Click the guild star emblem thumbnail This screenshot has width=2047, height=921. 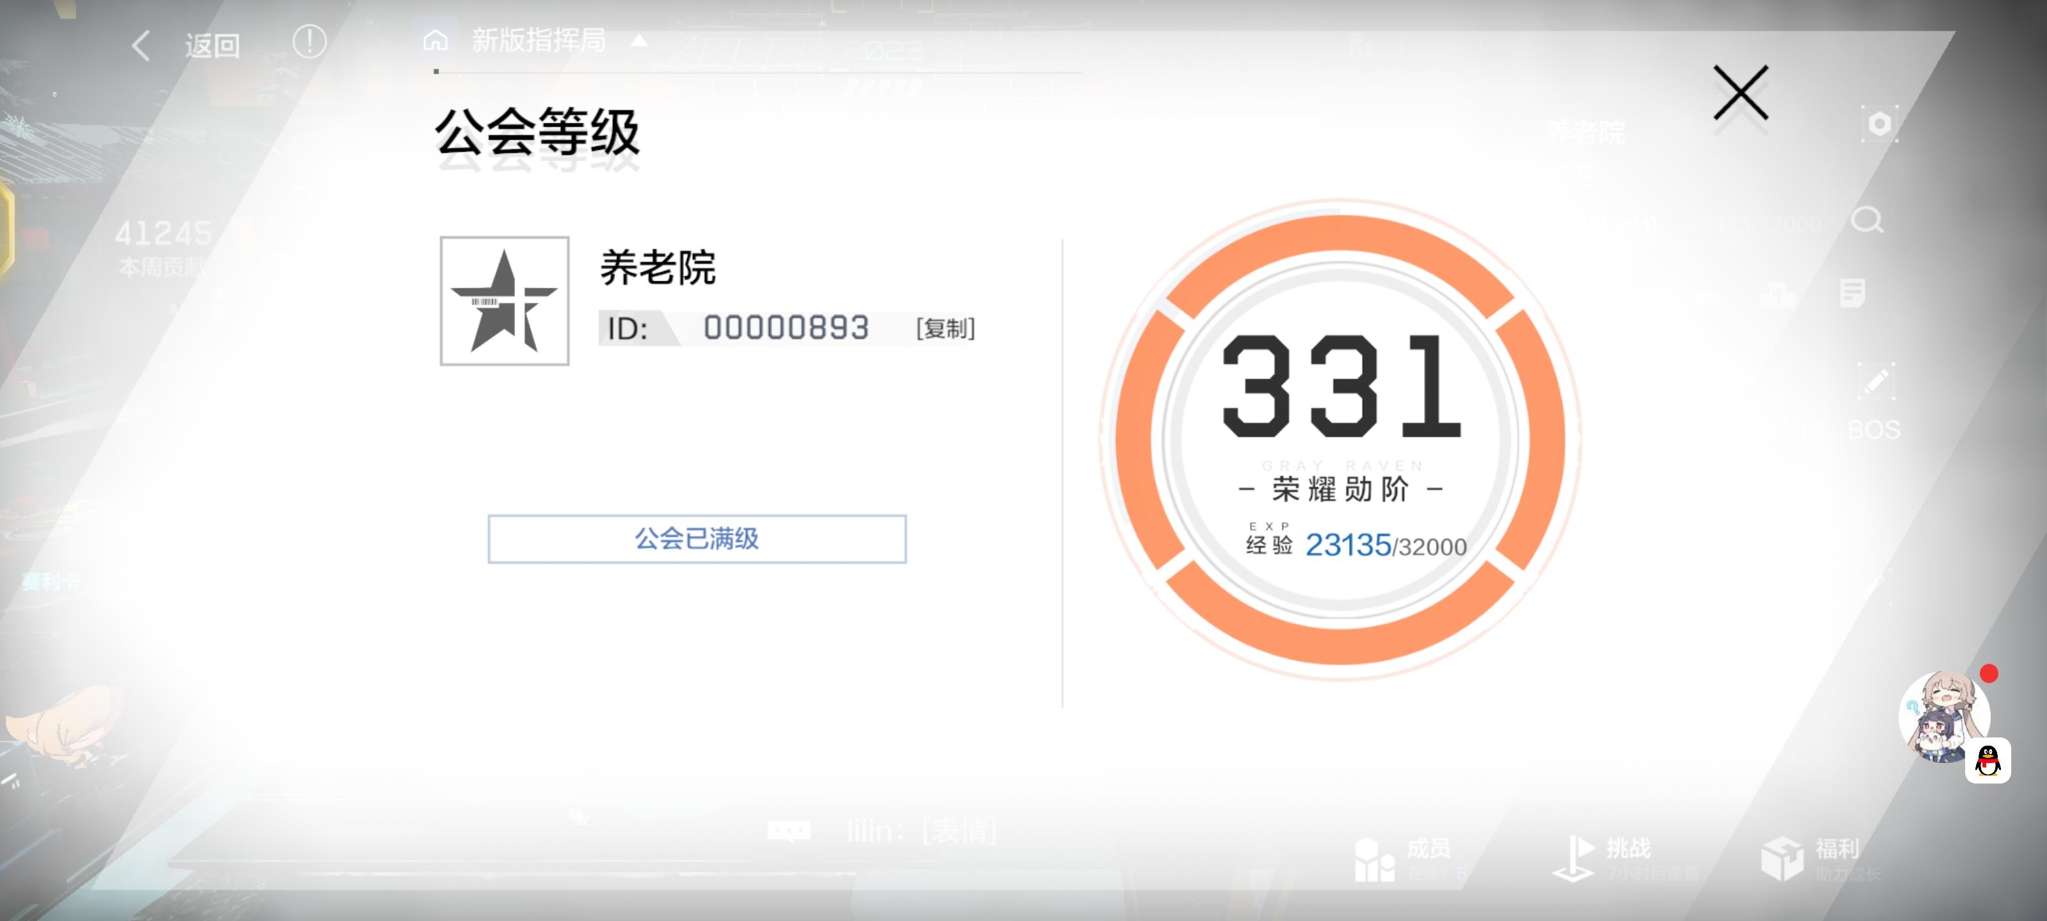tap(505, 301)
